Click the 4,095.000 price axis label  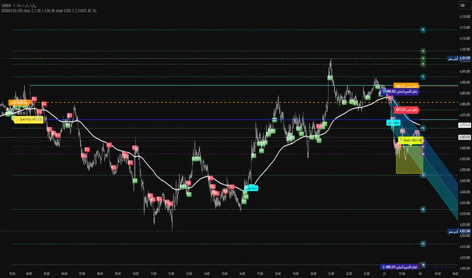point(465,72)
